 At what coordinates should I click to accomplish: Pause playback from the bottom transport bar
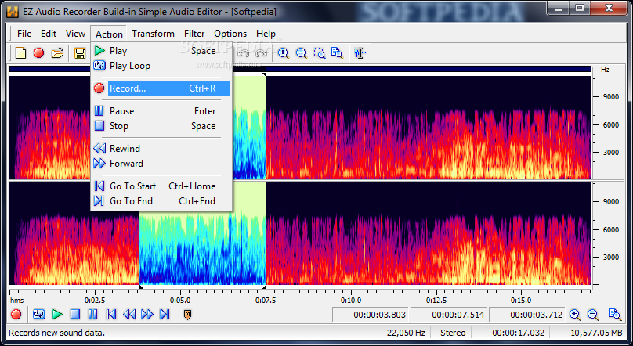93,314
